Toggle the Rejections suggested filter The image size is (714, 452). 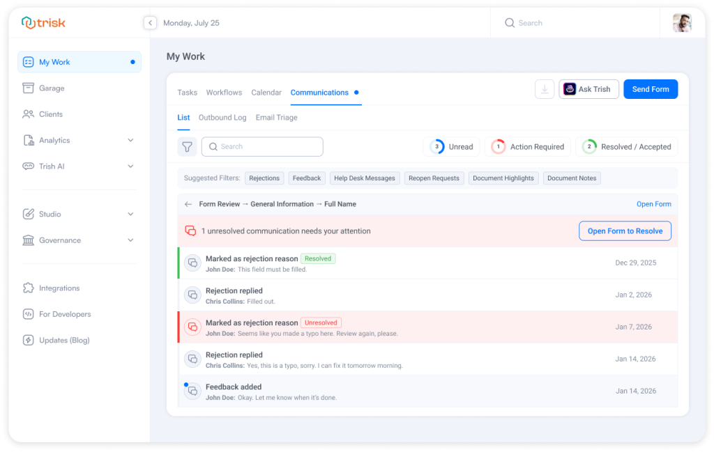[264, 178]
